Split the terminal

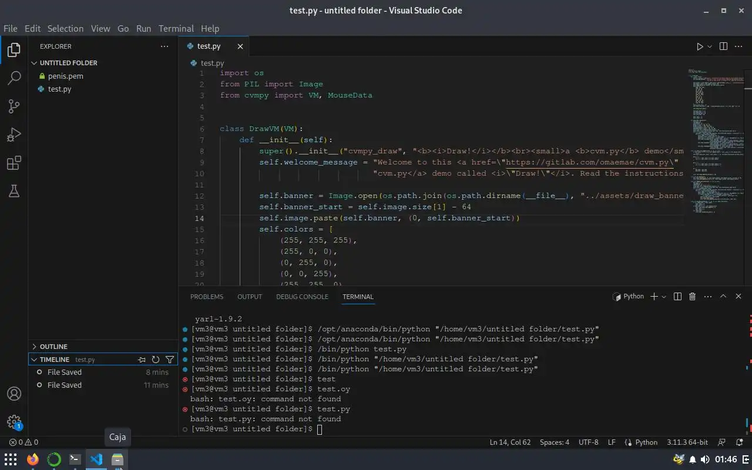click(677, 297)
